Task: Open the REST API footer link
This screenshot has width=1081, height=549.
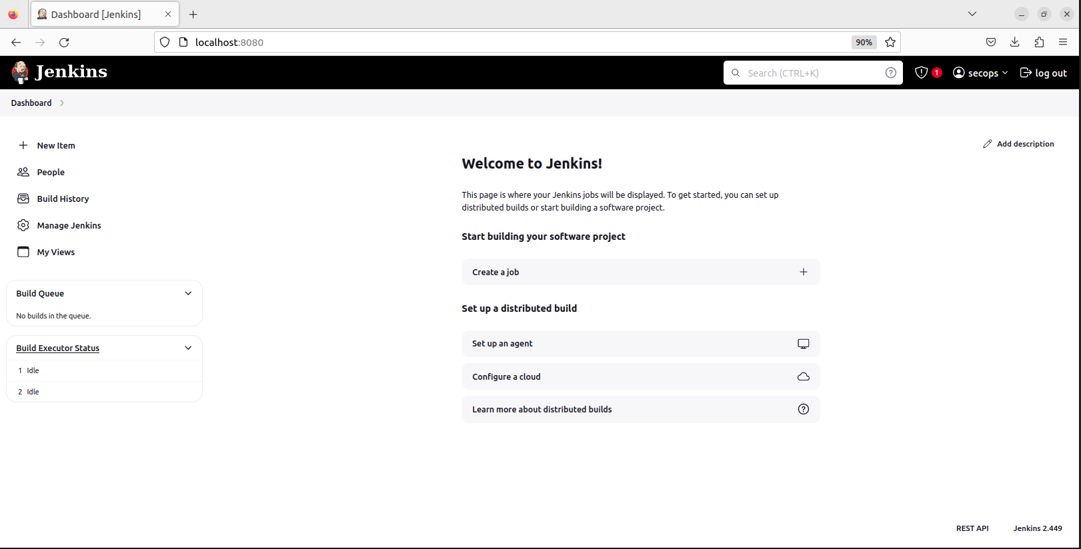Action: pos(972,528)
